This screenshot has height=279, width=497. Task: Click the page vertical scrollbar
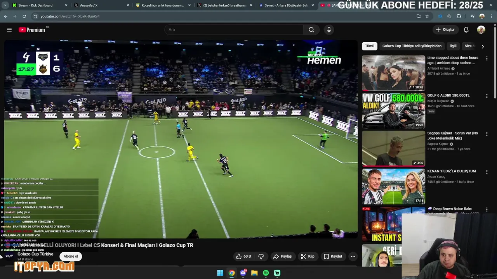(x=495, y=62)
